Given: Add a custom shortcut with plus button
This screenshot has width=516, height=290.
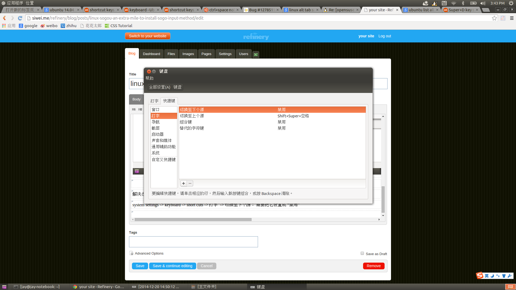Looking at the screenshot, I should click(x=184, y=183).
